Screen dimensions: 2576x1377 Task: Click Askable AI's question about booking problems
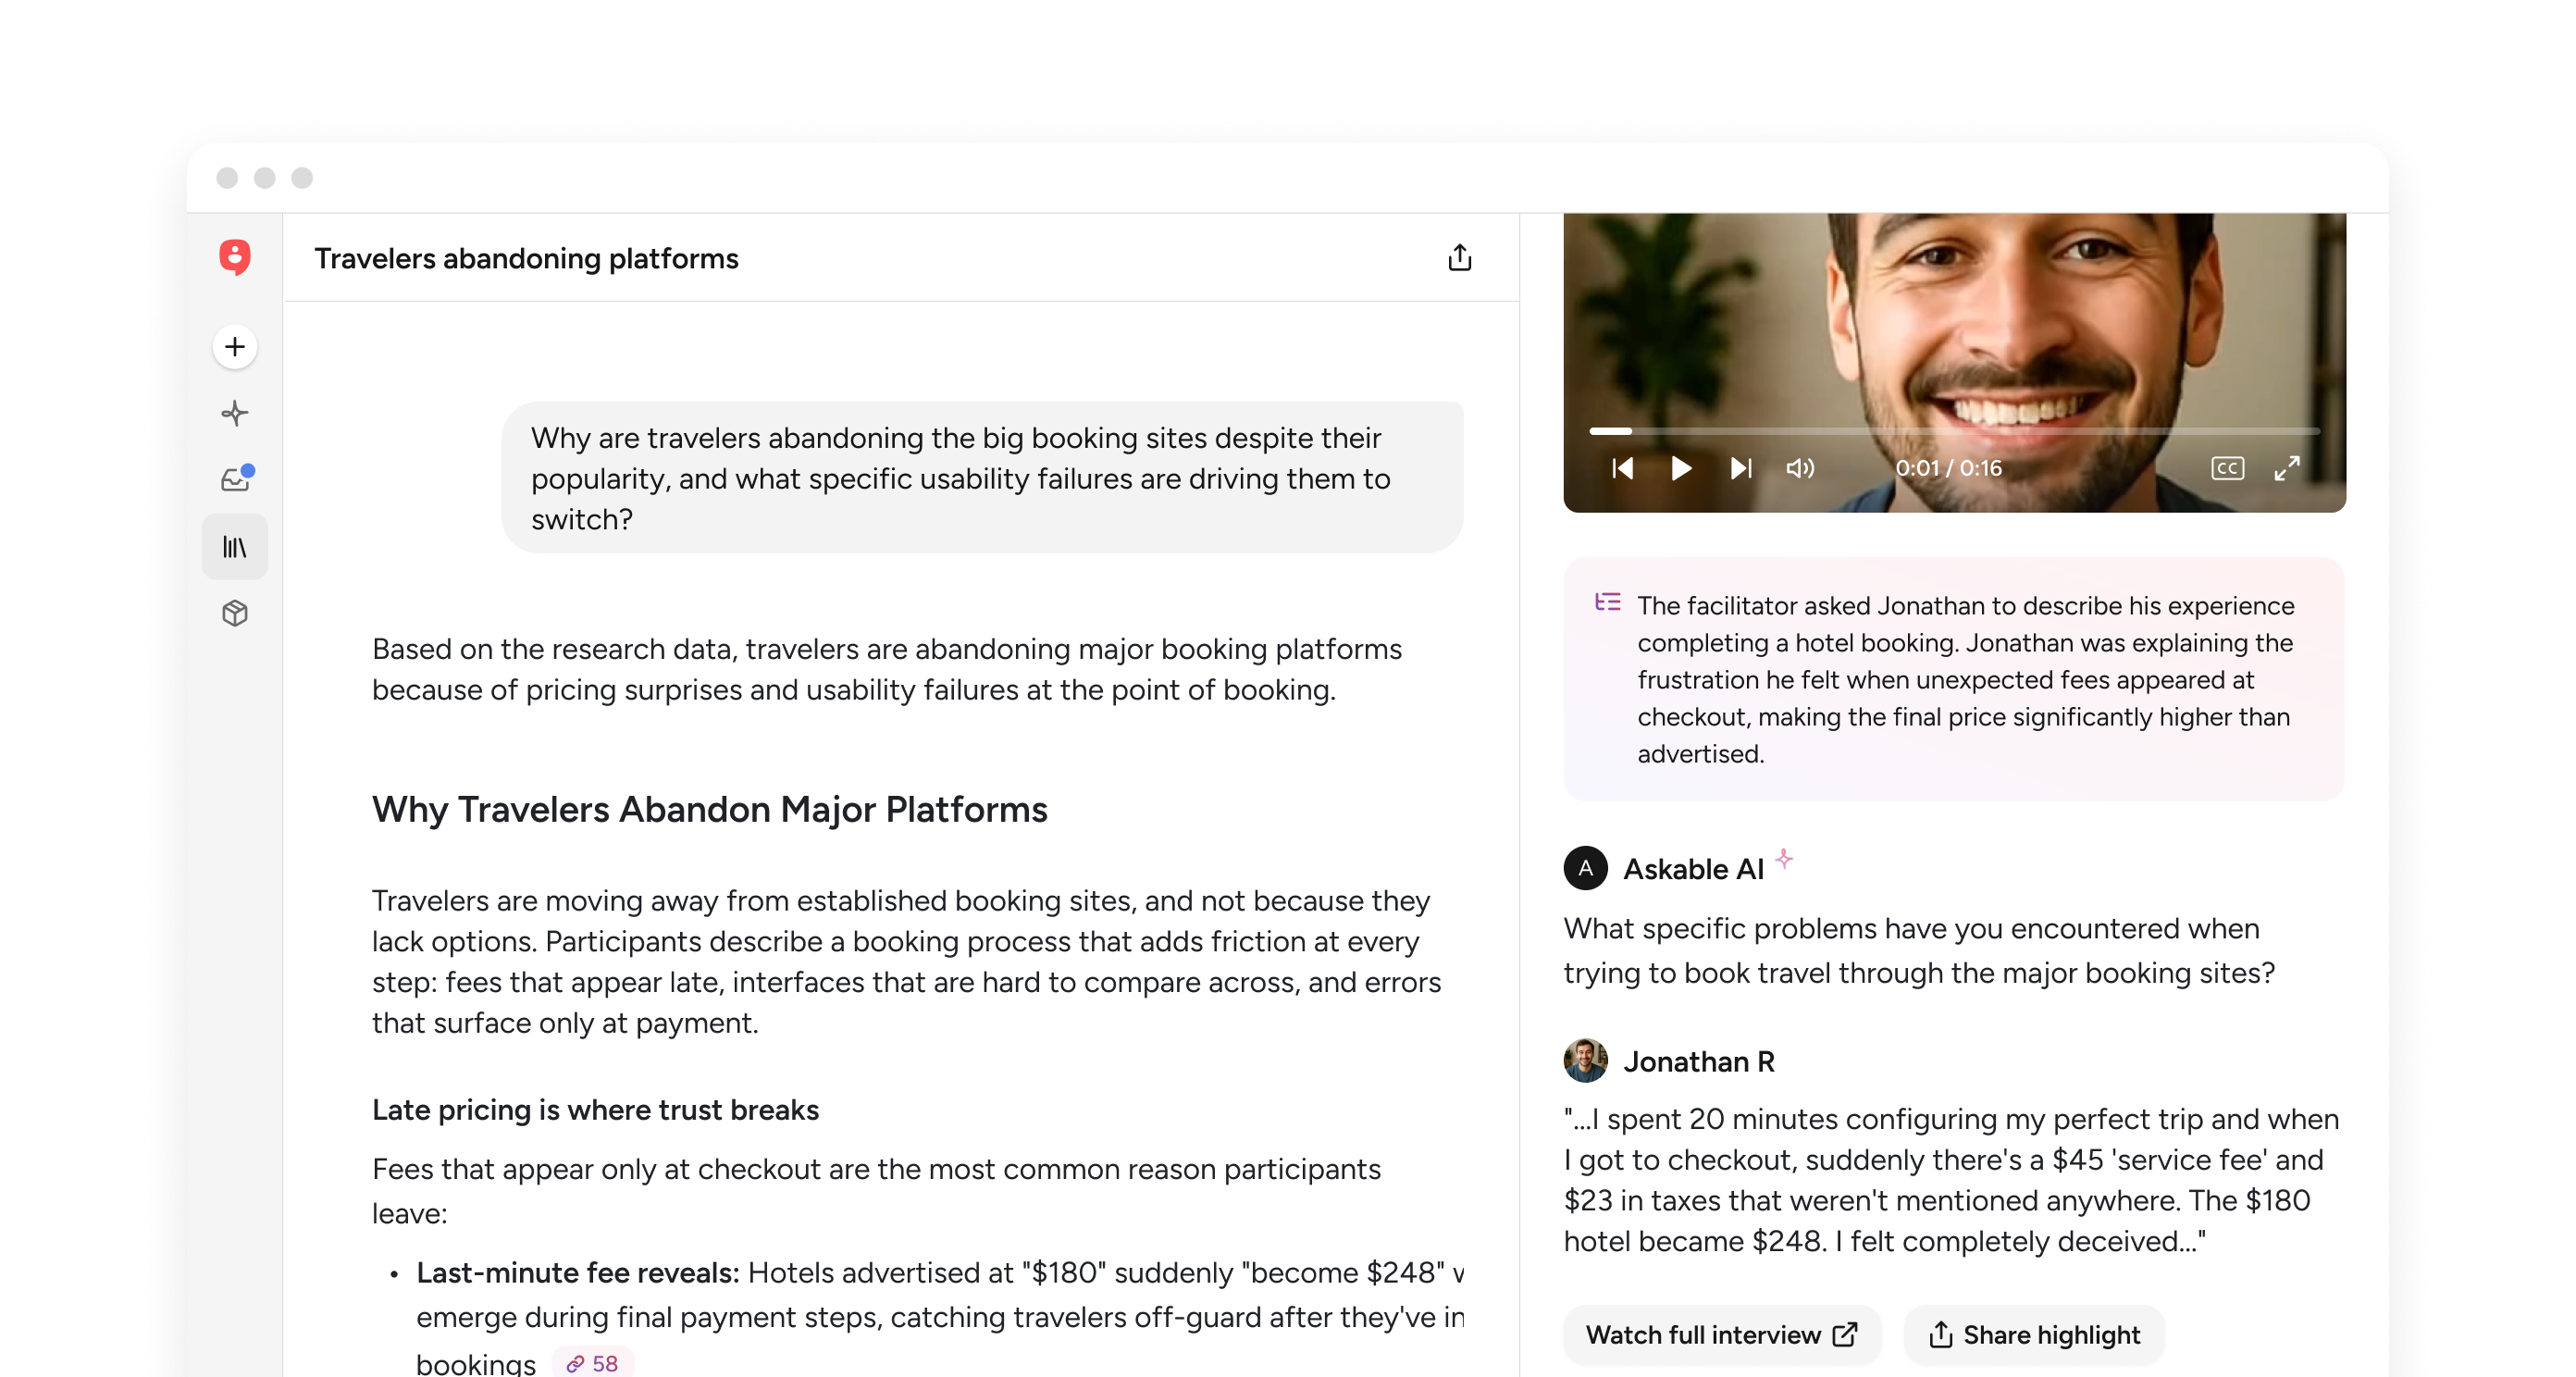pos(1919,950)
